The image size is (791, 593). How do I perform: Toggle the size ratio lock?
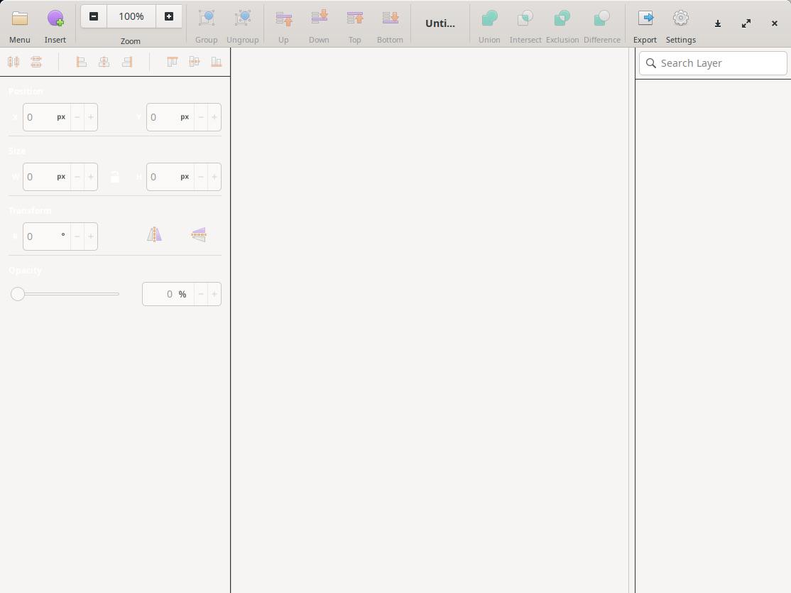115,177
